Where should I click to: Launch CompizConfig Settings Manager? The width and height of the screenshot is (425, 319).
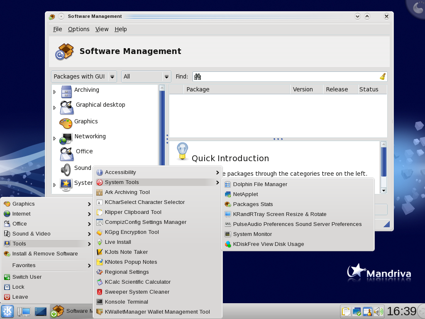click(158, 222)
